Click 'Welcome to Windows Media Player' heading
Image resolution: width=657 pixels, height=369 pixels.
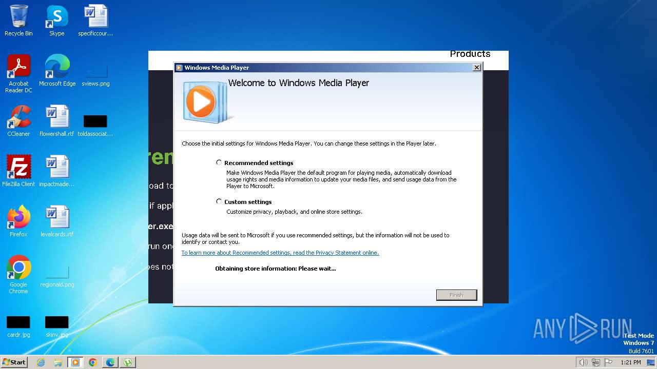299,83
